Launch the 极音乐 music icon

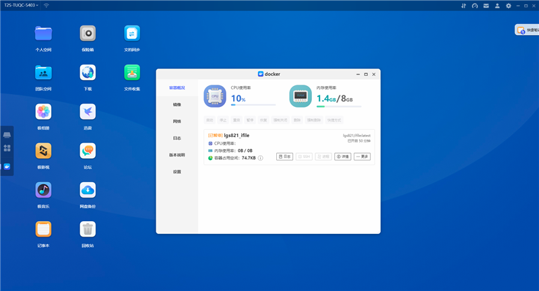point(43,190)
